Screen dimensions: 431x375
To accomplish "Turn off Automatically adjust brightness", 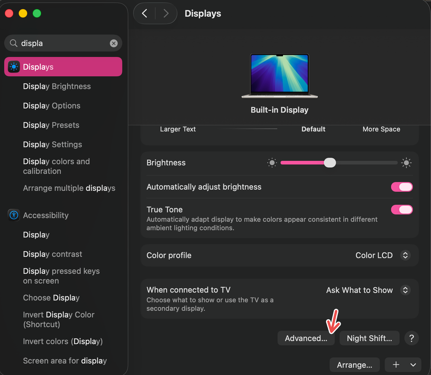I will click(x=401, y=187).
